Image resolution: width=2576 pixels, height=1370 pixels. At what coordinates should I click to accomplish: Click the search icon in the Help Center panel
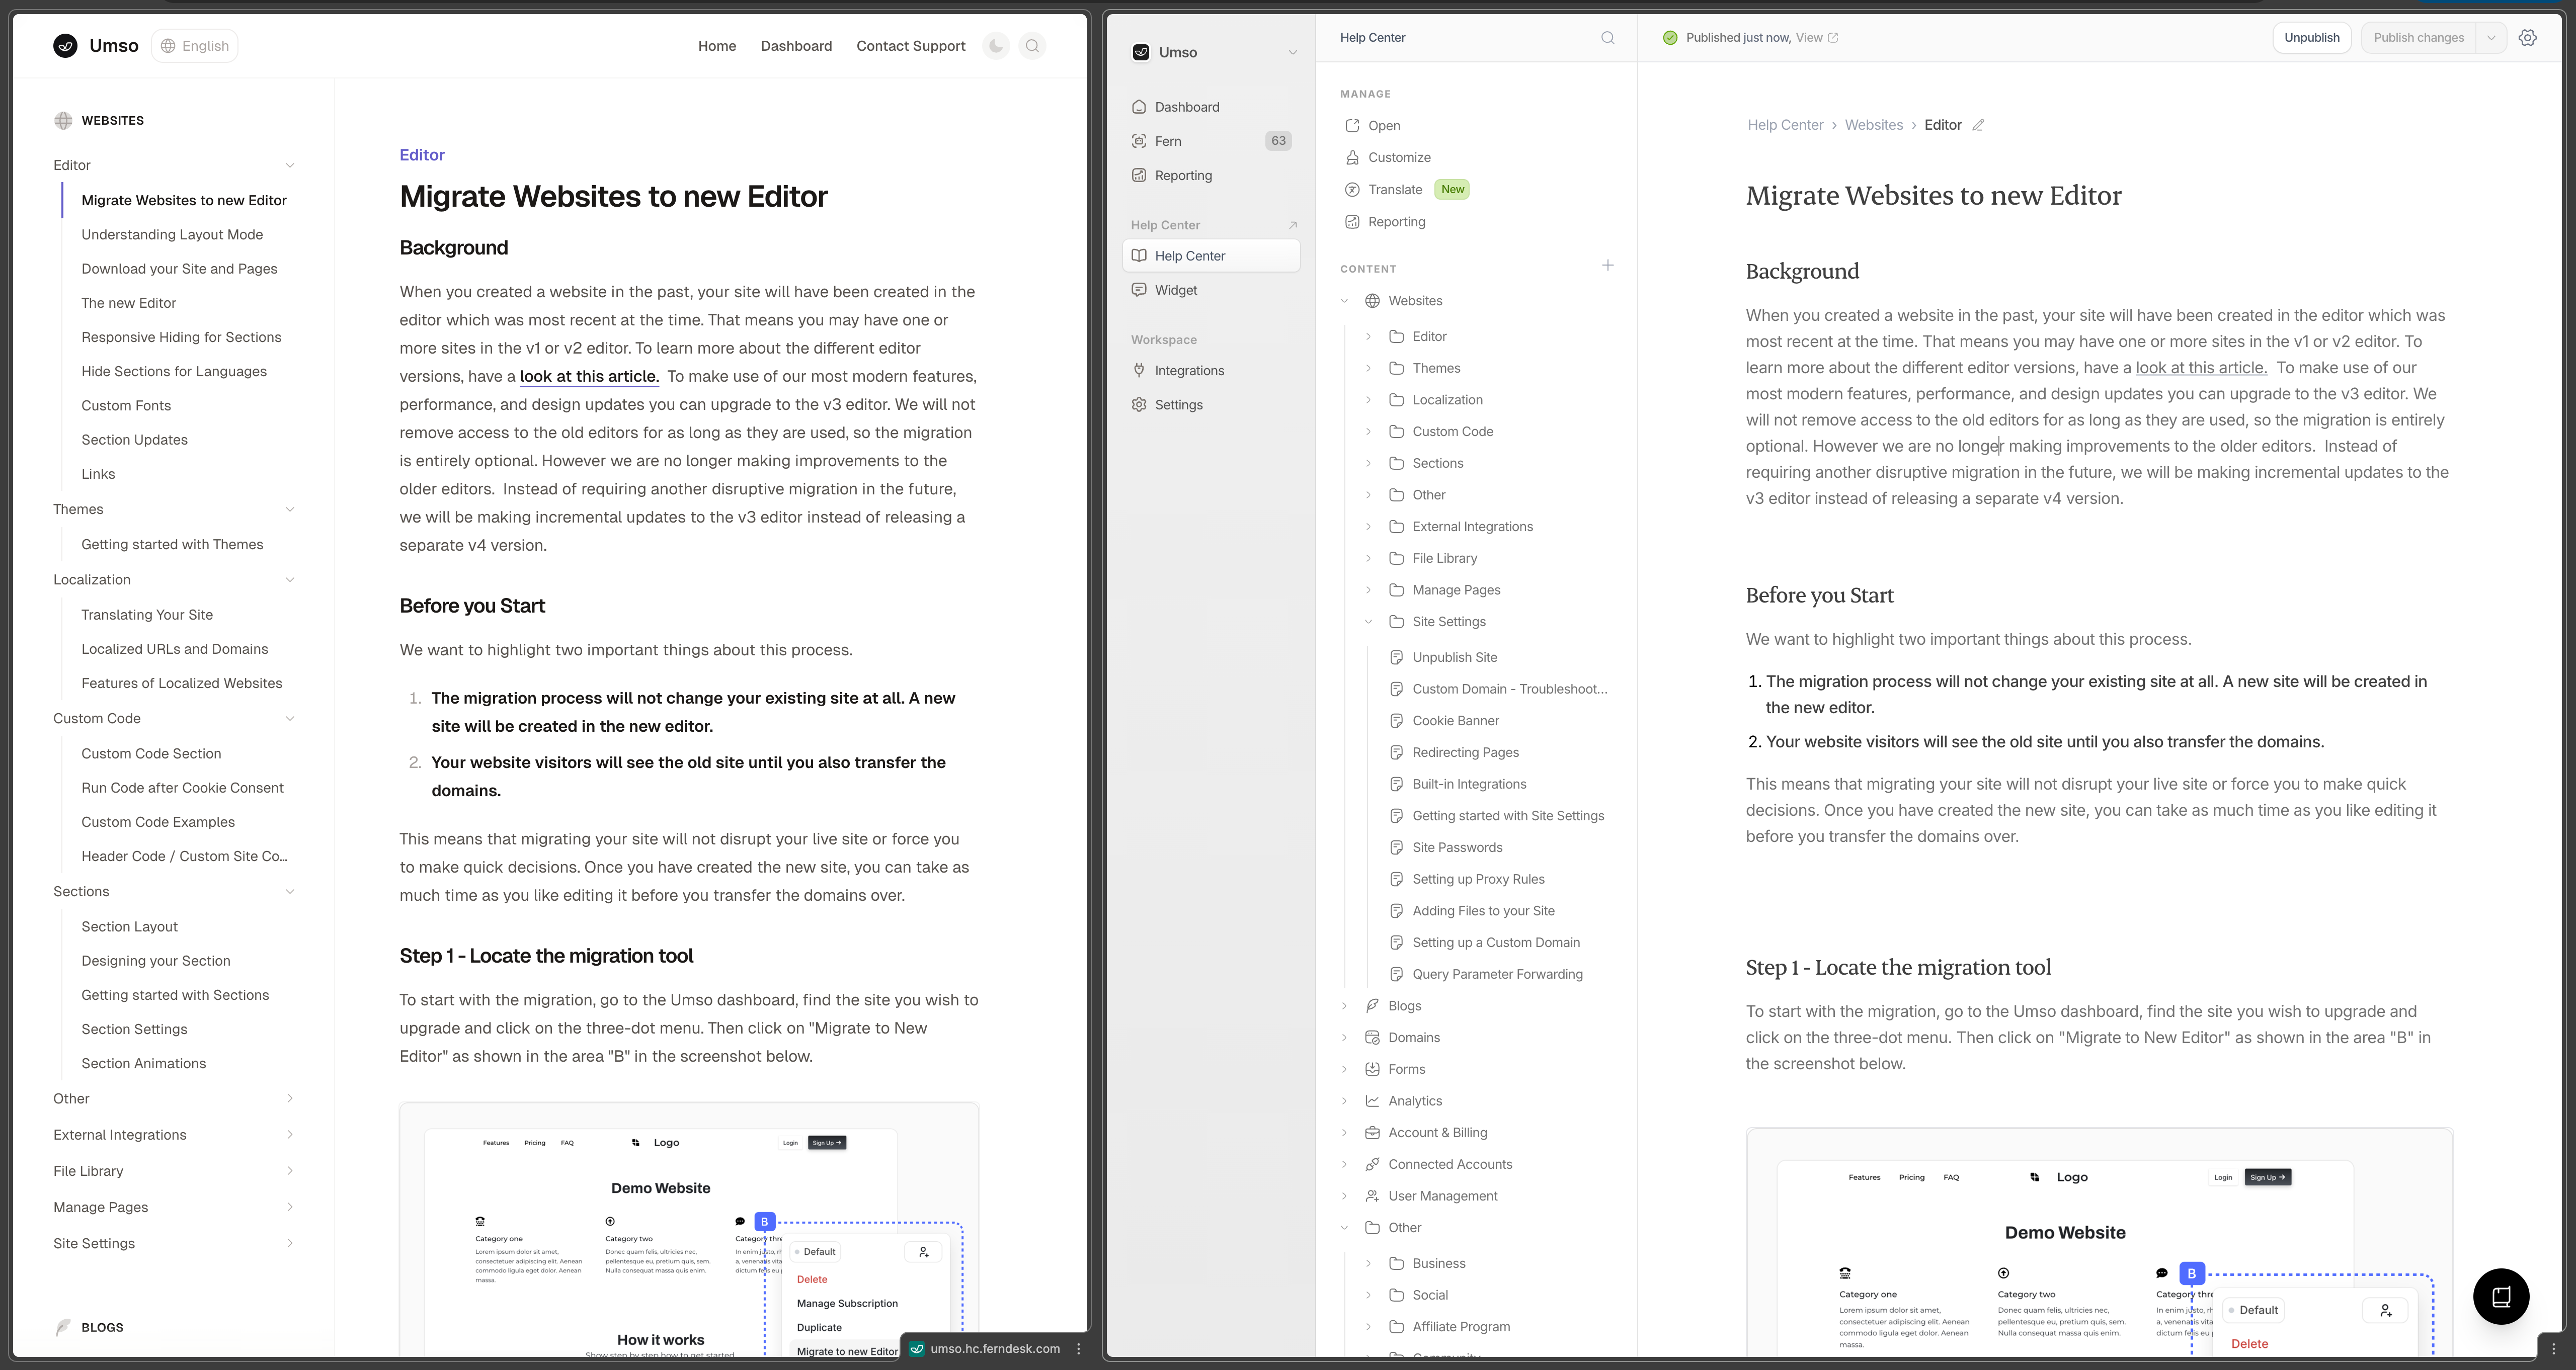click(x=1608, y=38)
